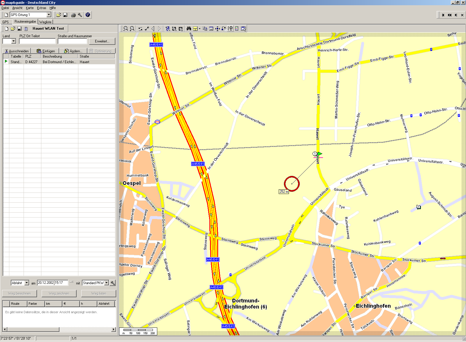Open the Hilfe menu

point(53,8)
